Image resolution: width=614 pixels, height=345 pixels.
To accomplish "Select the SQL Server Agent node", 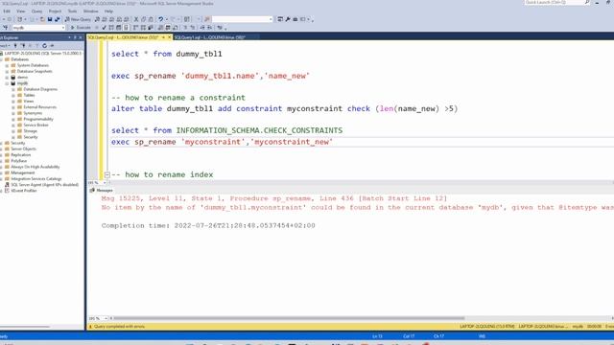I will tap(44, 185).
